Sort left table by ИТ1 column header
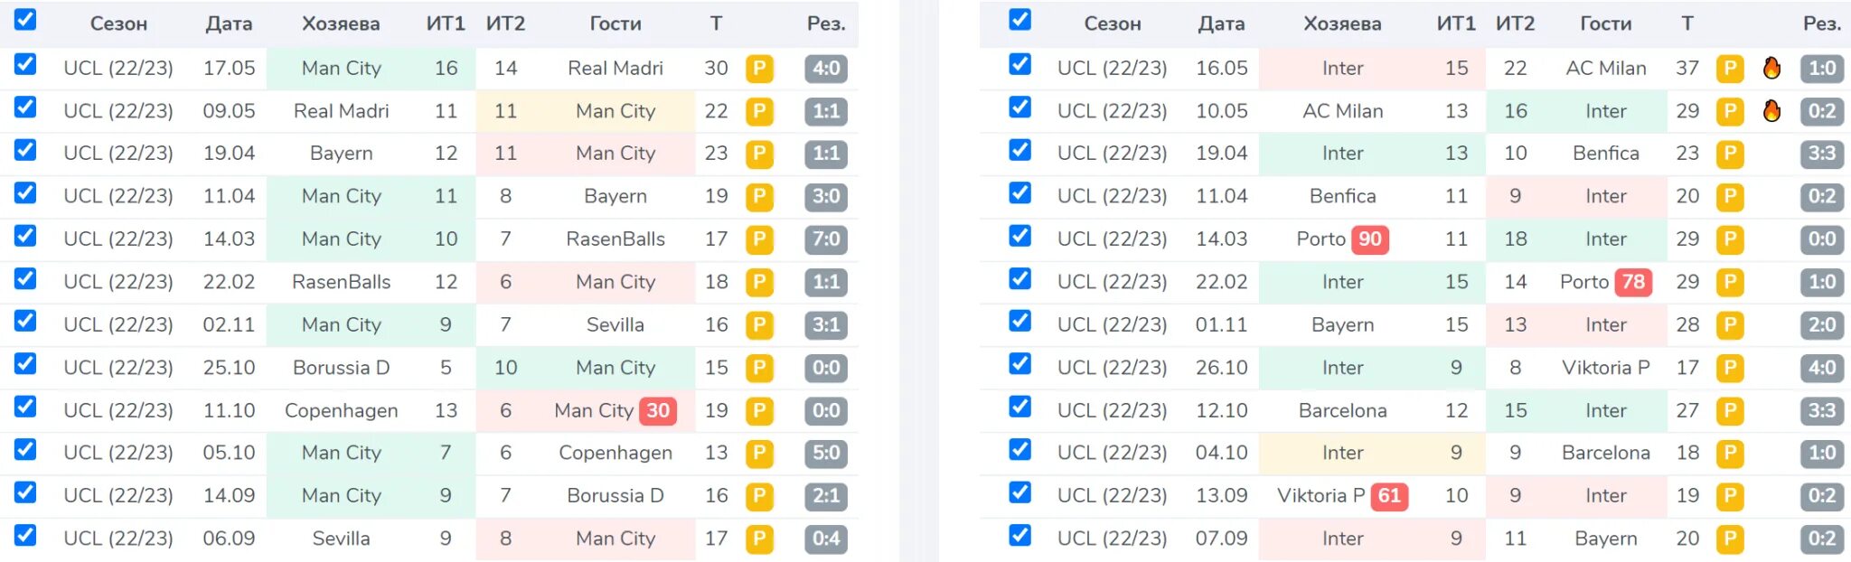 pos(446,23)
